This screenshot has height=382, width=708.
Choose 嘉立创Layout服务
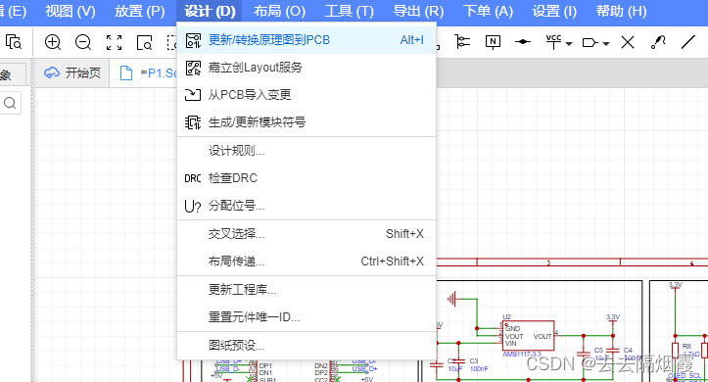pyautogui.click(x=307, y=68)
